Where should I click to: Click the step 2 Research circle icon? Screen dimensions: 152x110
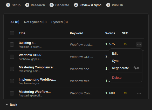27,5
